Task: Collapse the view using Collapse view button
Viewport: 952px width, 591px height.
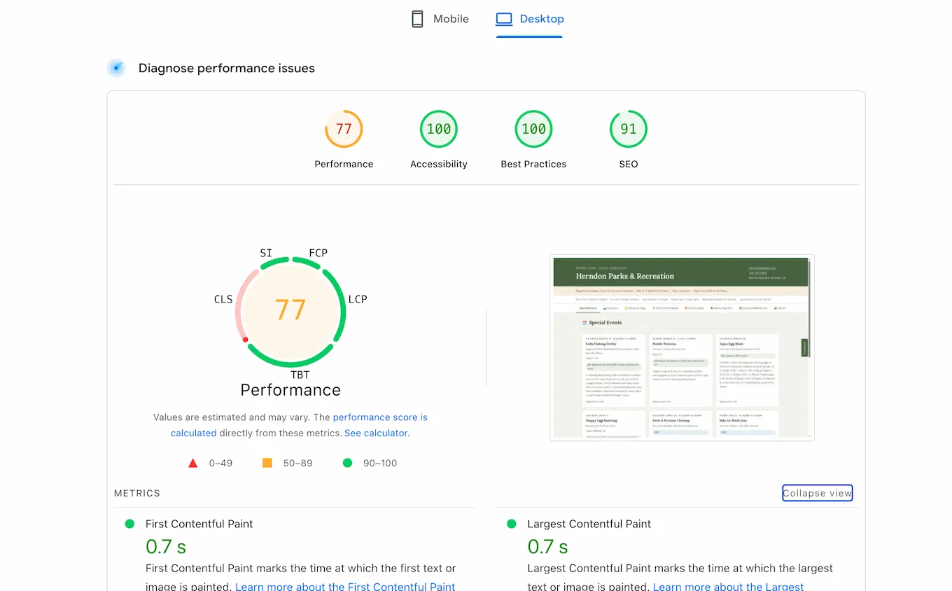Action: tap(817, 492)
